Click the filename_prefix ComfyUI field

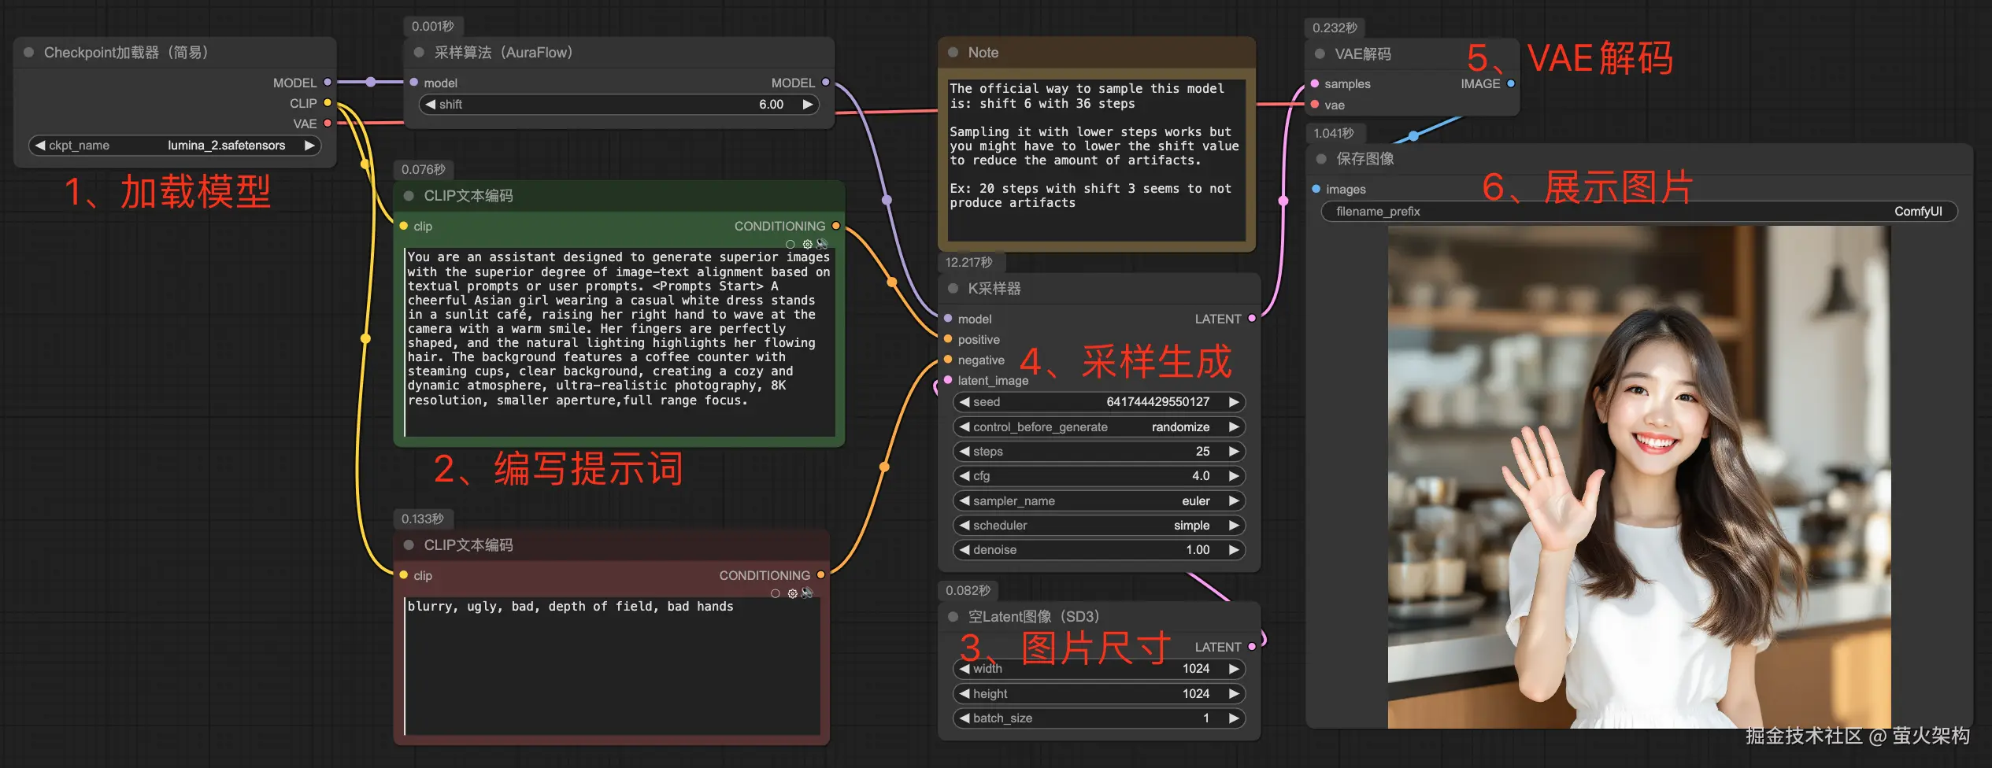[x=1639, y=212]
